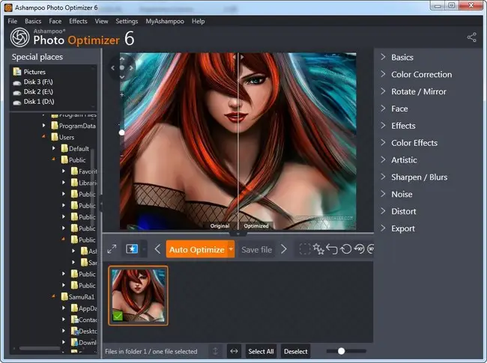Click the favorite star view icon

132,248
